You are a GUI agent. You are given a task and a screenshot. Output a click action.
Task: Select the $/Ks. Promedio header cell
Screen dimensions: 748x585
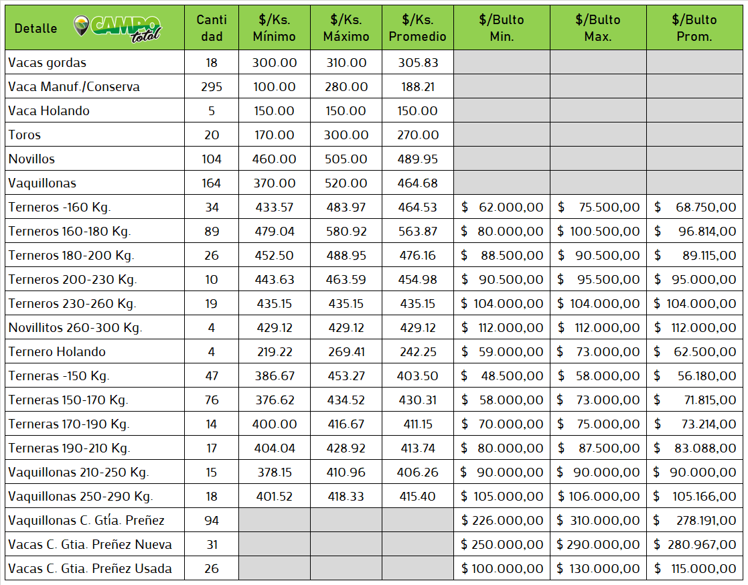[x=418, y=28]
